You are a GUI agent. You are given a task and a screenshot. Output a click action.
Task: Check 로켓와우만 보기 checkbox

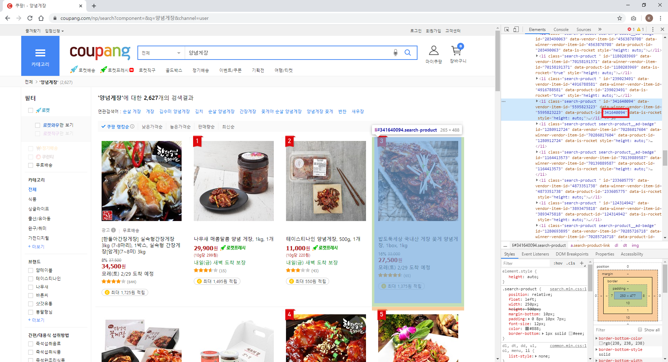point(38,125)
